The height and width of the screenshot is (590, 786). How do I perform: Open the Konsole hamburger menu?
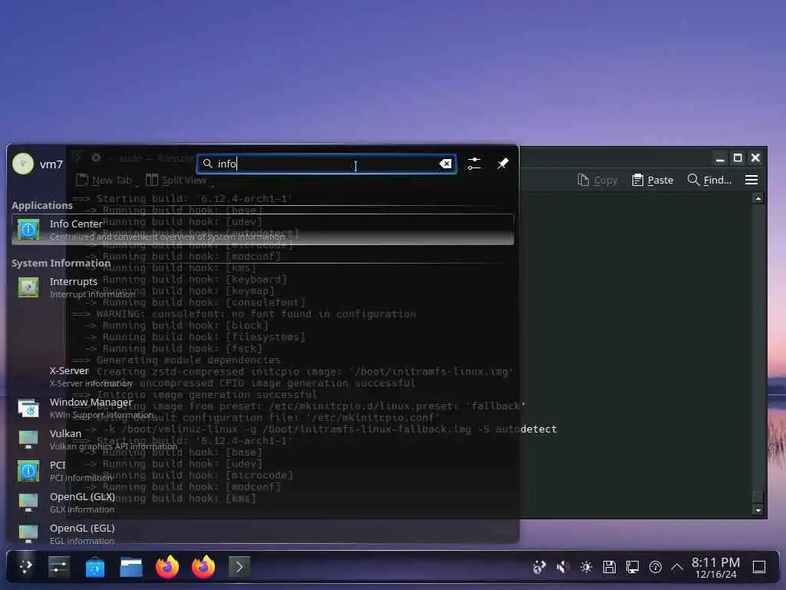751,180
